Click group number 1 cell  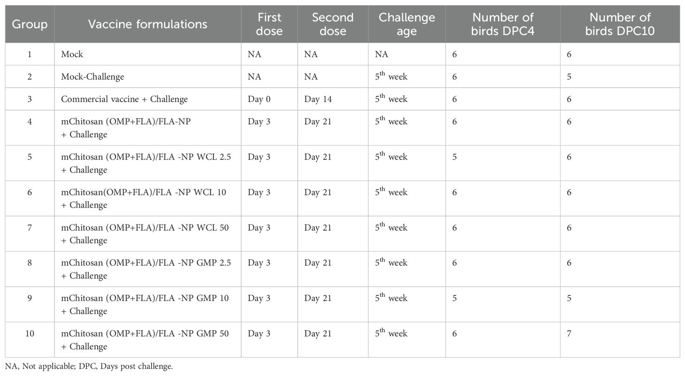click(x=30, y=54)
